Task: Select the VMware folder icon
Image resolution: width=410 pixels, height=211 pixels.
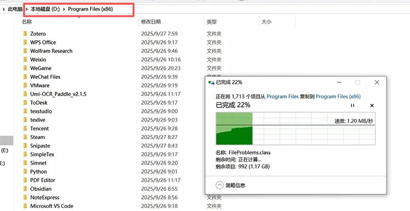Action: (26, 85)
